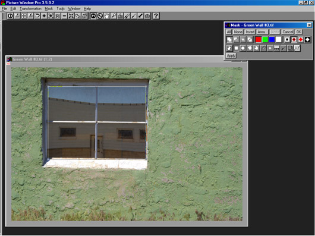Select the polygon mask tool
Screen dimensions: 315x236
[250, 48]
